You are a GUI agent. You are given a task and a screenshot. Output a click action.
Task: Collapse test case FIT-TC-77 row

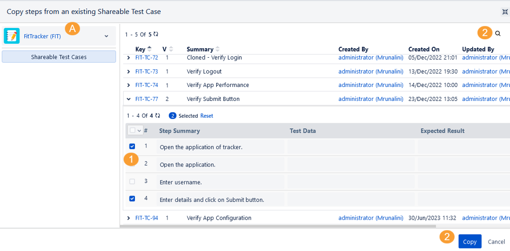click(x=128, y=99)
